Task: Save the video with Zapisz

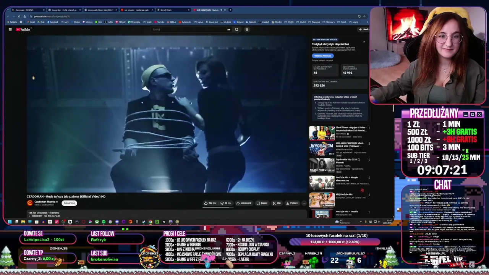Action: pos(262,203)
